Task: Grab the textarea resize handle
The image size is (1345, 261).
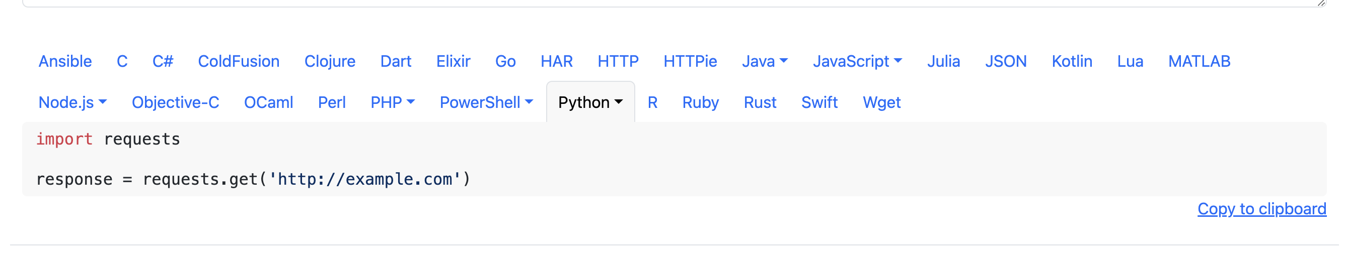Action: click(1321, 3)
